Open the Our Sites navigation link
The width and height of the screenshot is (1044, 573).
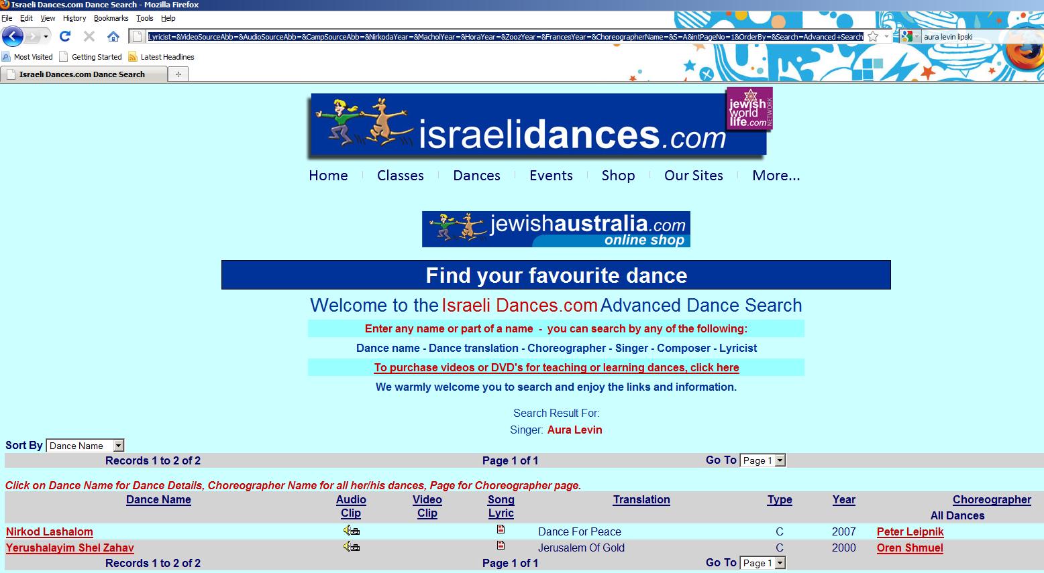pyautogui.click(x=694, y=176)
